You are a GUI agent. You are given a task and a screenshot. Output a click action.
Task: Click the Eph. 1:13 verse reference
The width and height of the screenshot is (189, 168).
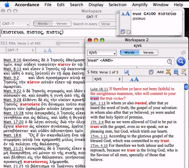[98, 103]
